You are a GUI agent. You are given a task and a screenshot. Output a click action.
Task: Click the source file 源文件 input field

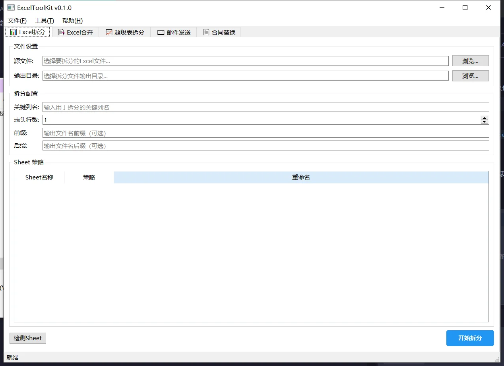coord(246,61)
